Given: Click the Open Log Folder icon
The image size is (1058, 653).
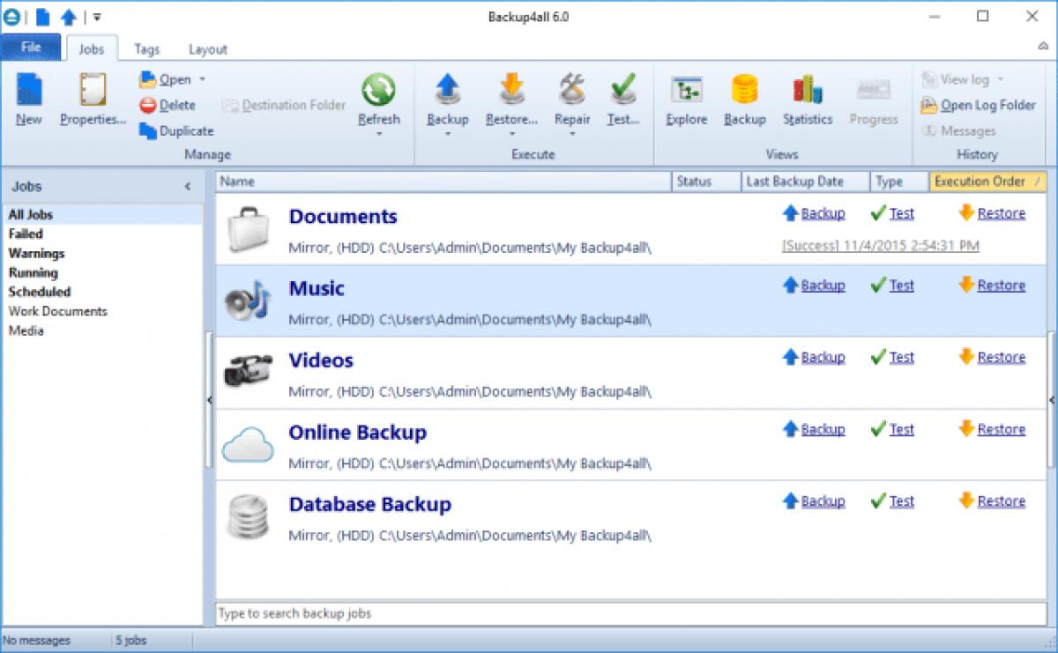Looking at the screenshot, I should pos(929,105).
